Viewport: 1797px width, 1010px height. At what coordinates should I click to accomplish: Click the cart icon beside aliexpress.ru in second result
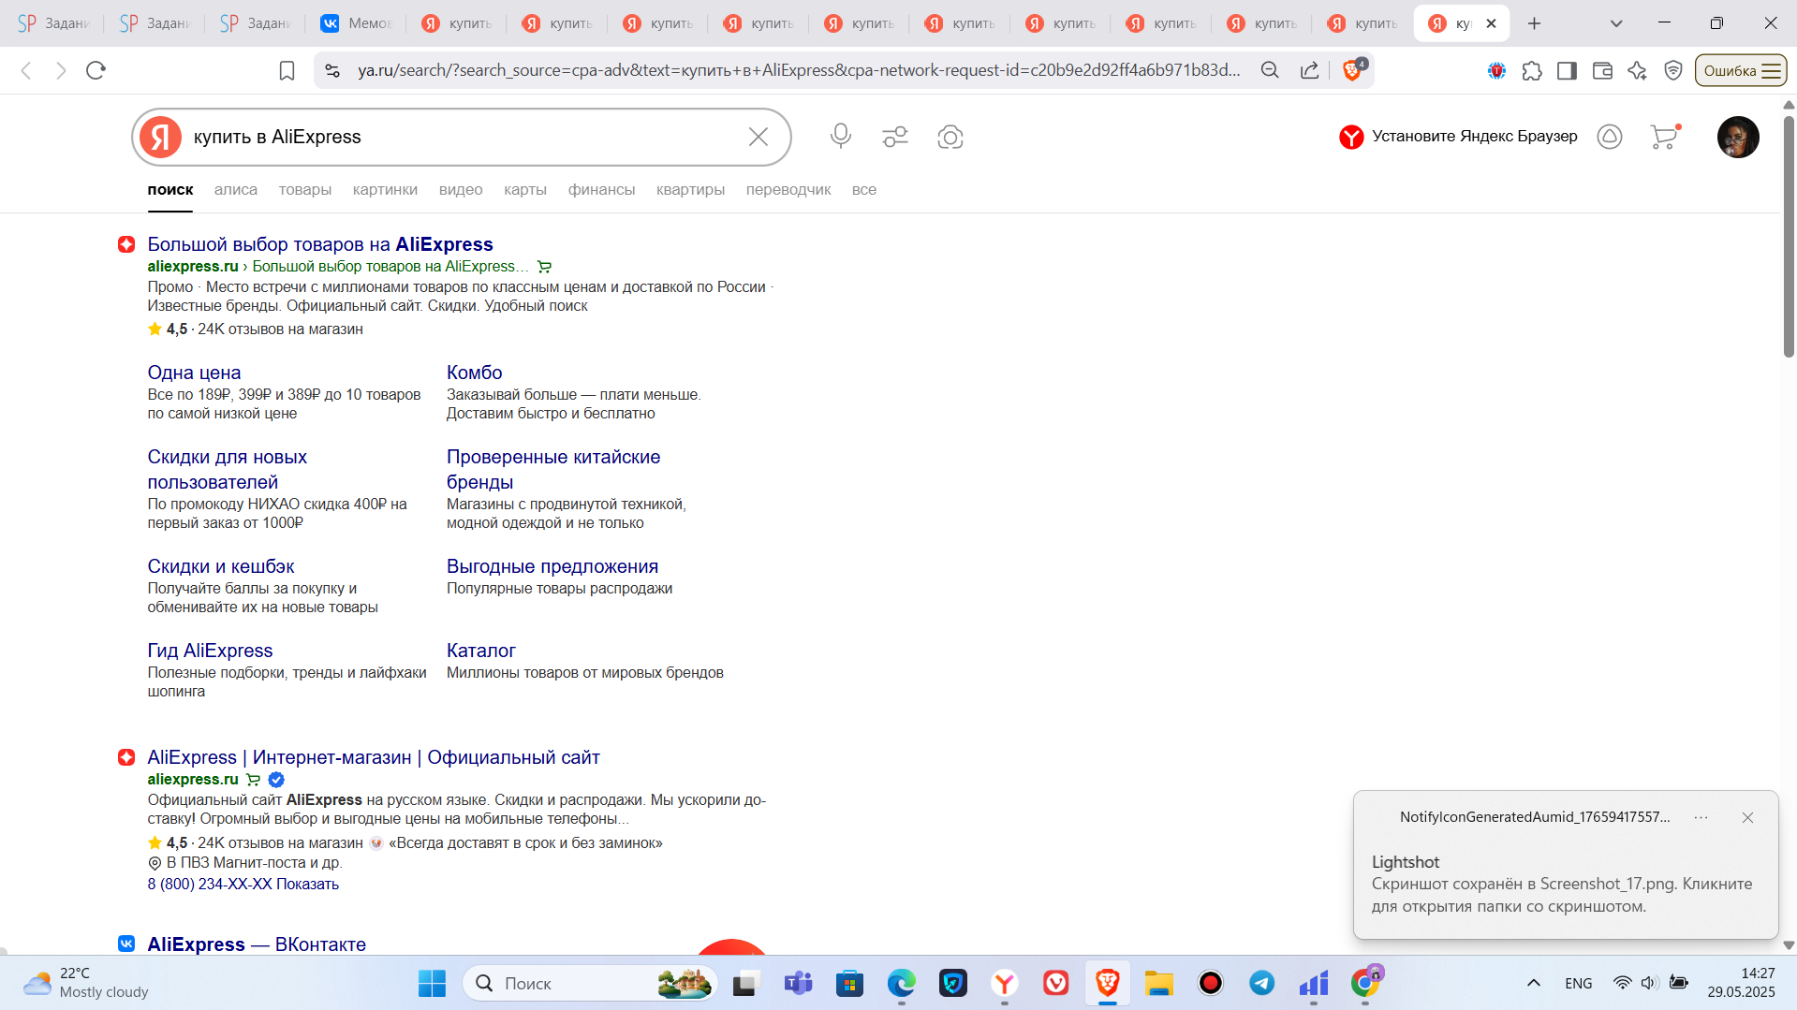coord(253,780)
